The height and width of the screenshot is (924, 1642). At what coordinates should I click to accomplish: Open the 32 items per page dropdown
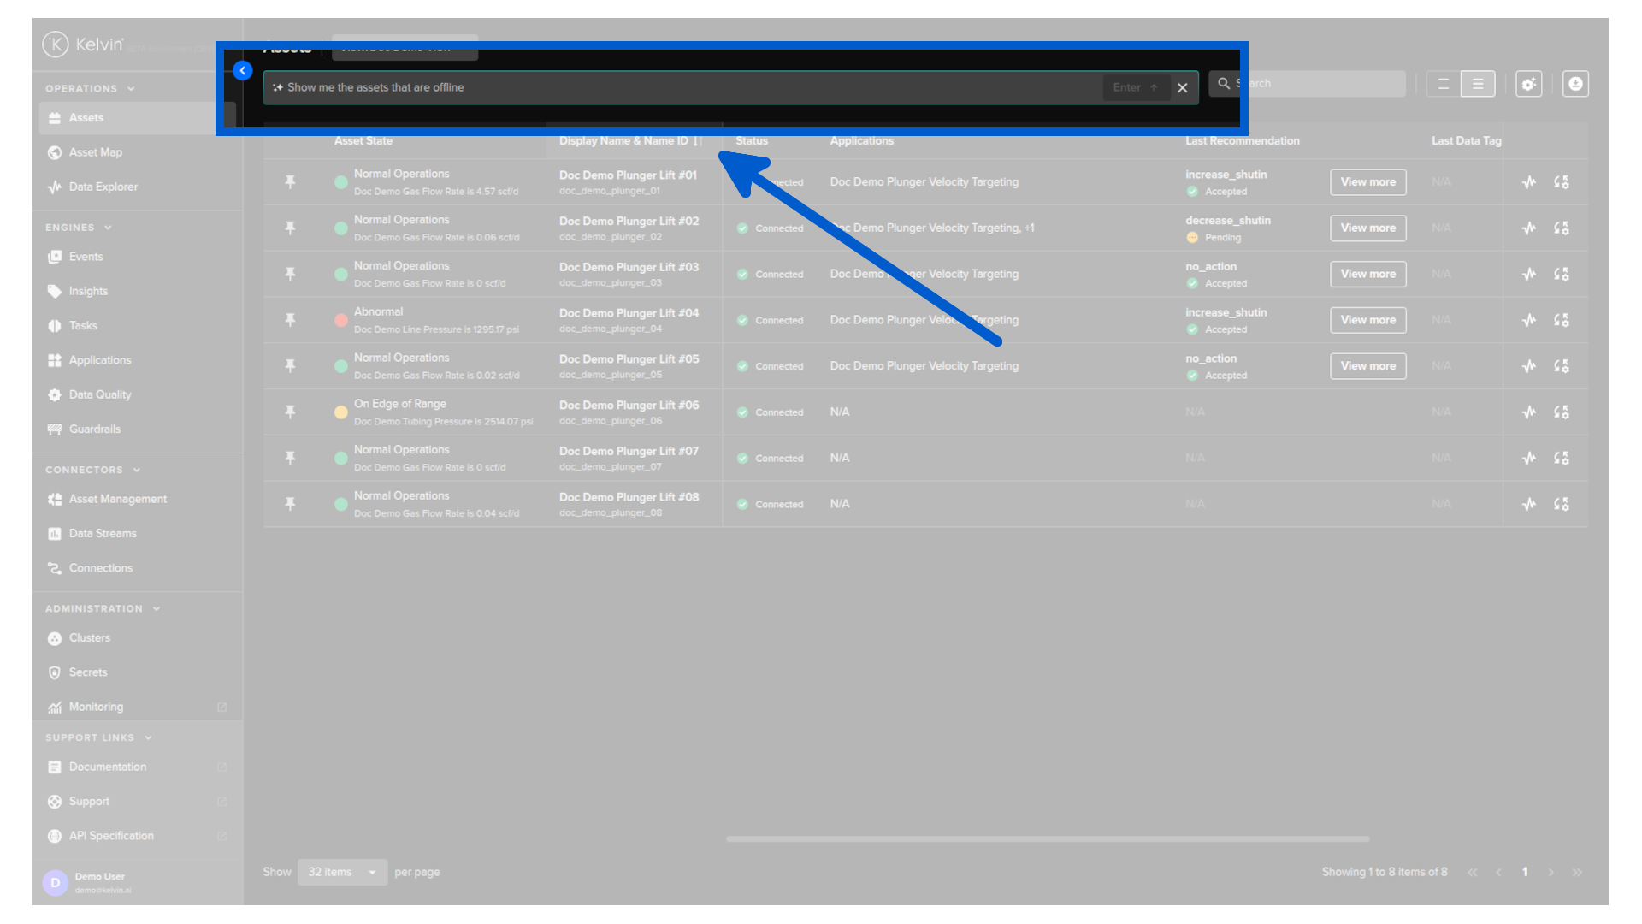click(x=342, y=872)
